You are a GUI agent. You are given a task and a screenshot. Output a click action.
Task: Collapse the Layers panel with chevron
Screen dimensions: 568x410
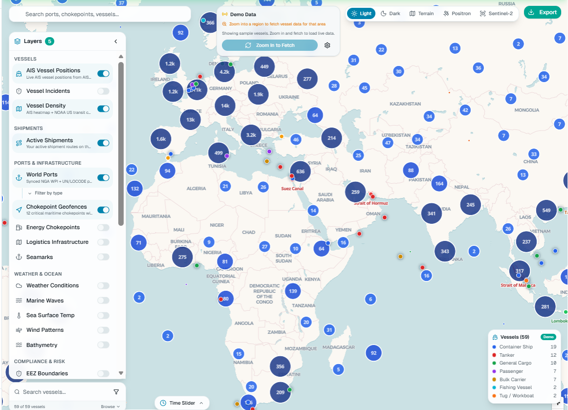click(116, 41)
